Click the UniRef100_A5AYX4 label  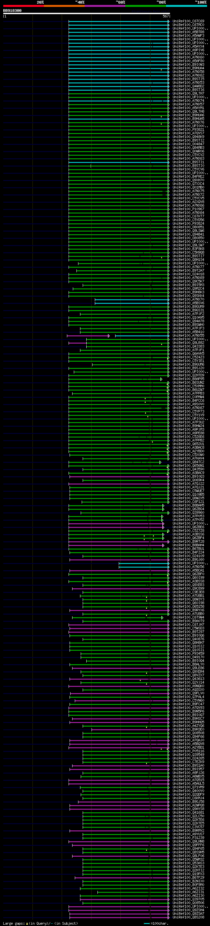pyautogui.click(x=188, y=46)
